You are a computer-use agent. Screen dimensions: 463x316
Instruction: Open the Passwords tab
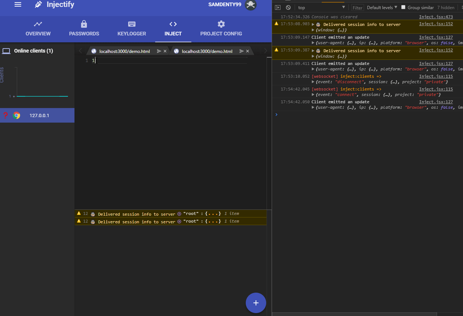point(84,29)
